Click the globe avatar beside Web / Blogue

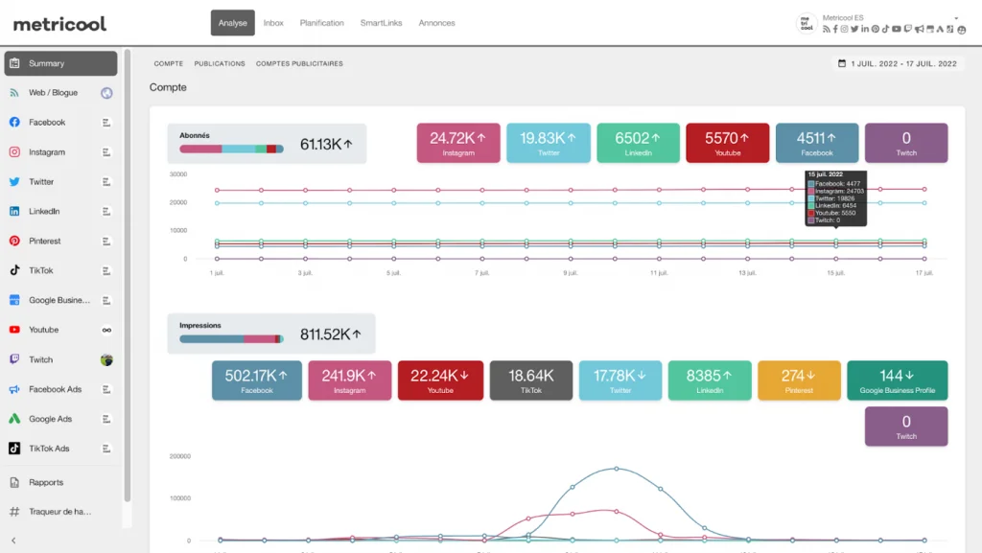point(106,93)
